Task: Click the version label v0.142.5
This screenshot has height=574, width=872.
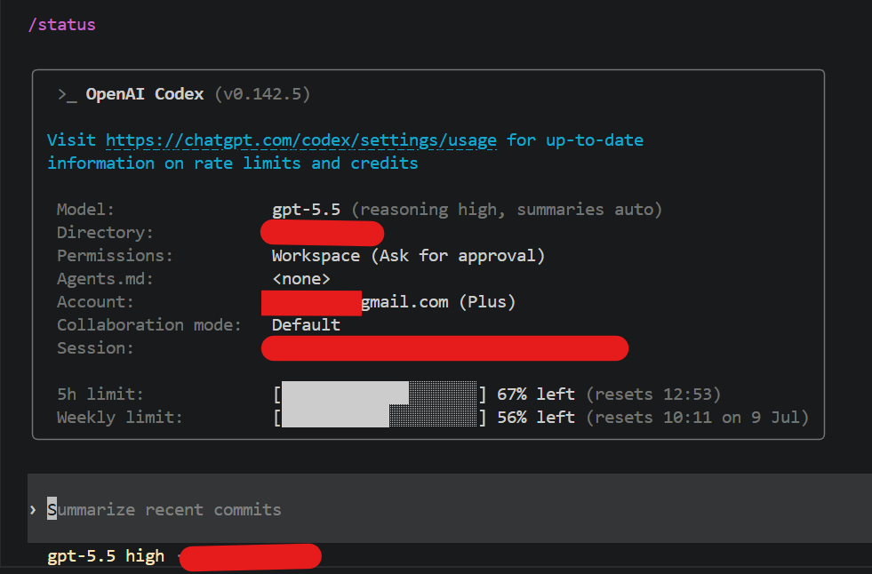Action: coord(262,94)
